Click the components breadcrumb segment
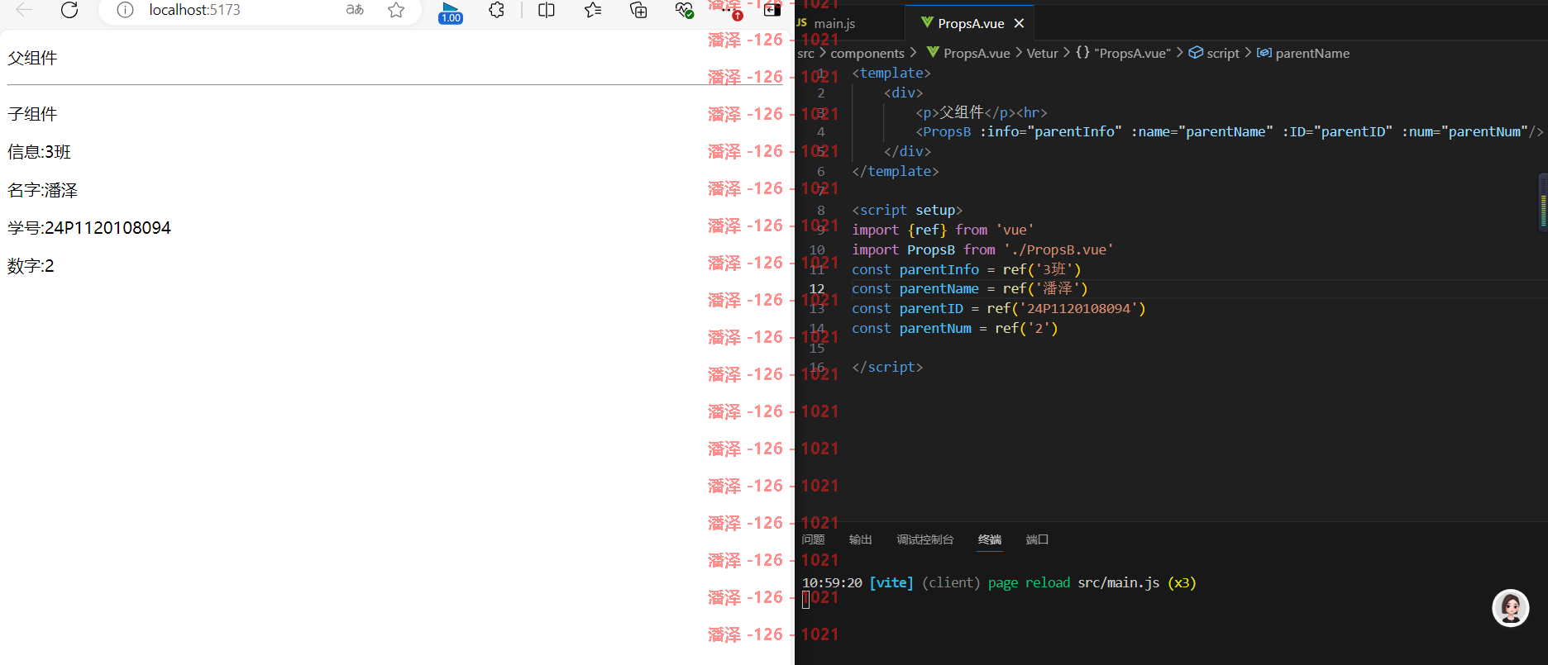The height and width of the screenshot is (665, 1548). 867,53
